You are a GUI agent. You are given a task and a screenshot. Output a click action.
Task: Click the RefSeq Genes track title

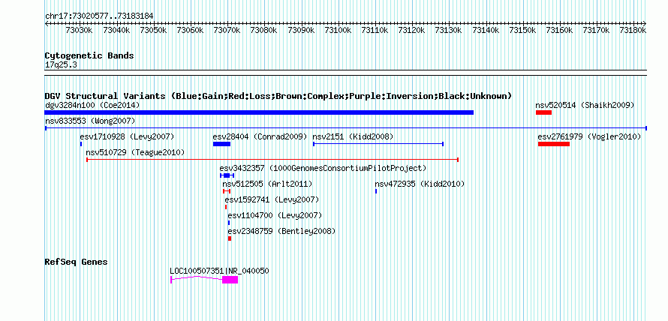(77, 262)
